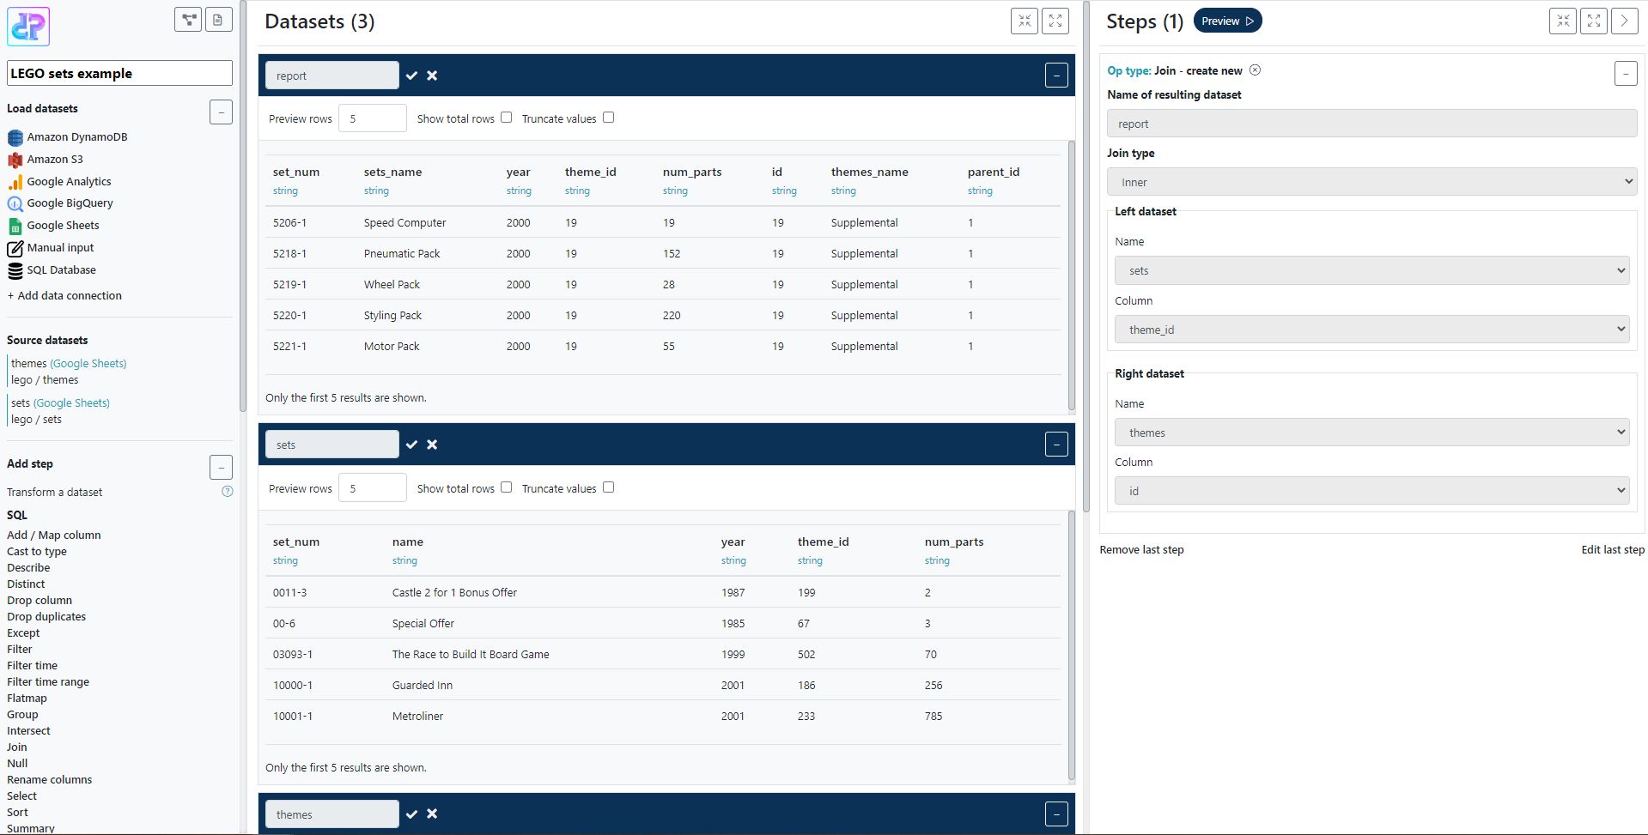1648x835 pixels.
Task: Open the Join type dropdown
Action: point(1371,181)
